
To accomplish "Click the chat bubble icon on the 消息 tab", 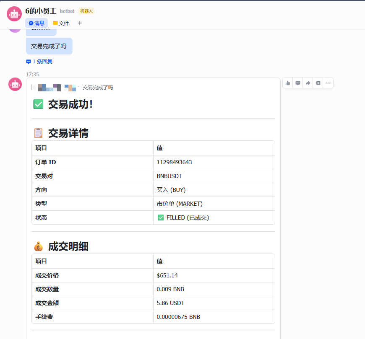I will pos(31,23).
